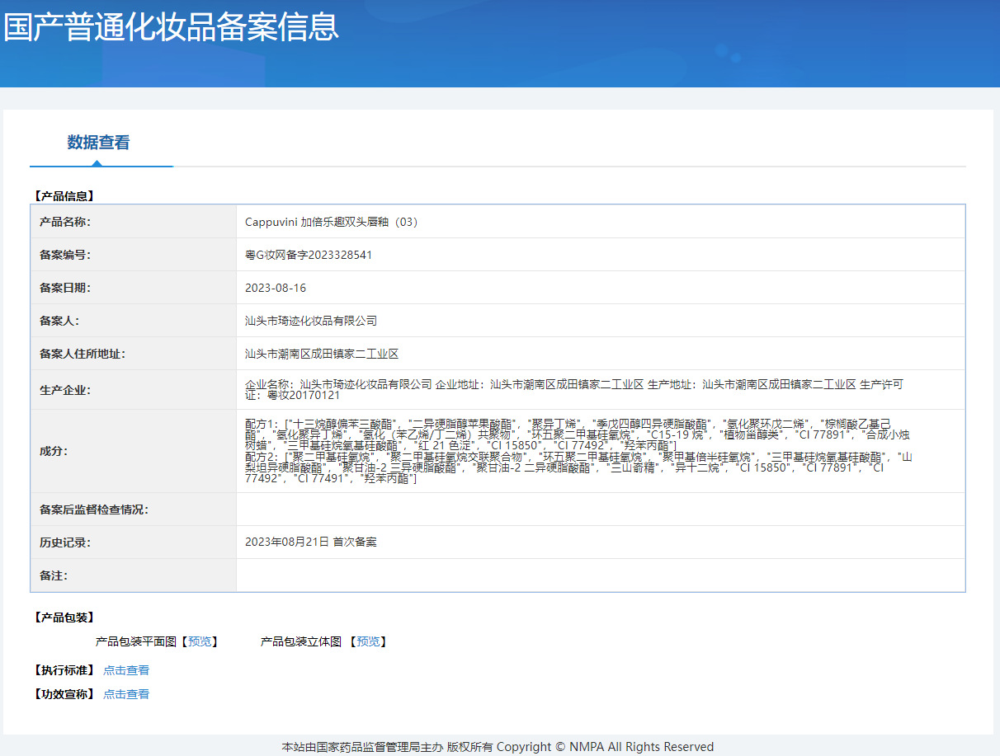The width and height of the screenshot is (1000, 756).
Task: Click the 配方2 ingredient list text
Action: pyautogui.click(x=579, y=468)
